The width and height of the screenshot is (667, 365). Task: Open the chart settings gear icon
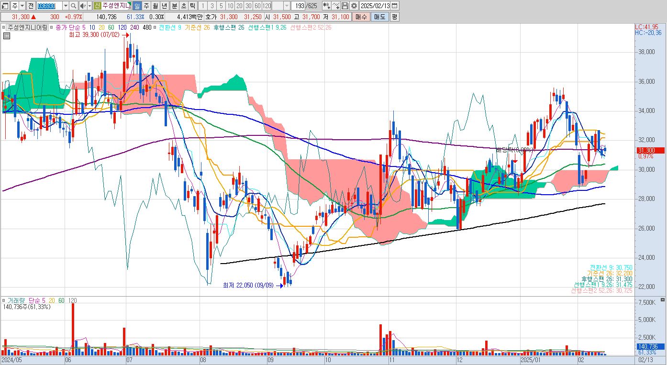click(354, 6)
